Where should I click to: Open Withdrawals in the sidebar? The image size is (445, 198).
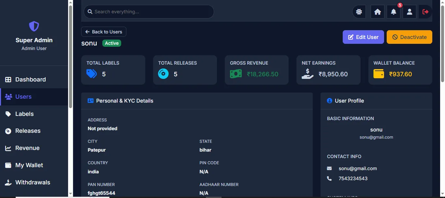pyautogui.click(x=34, y=182)
